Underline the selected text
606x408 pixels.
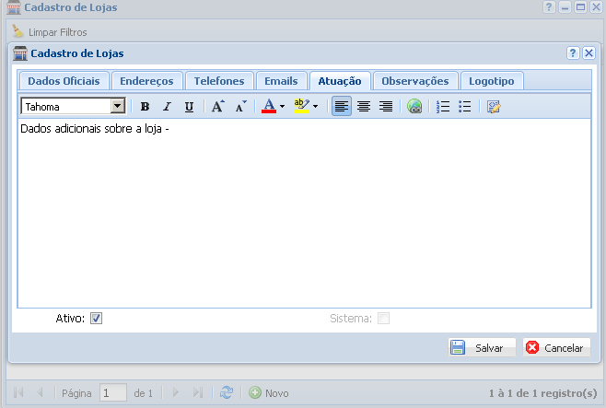[x=189, y=107]
